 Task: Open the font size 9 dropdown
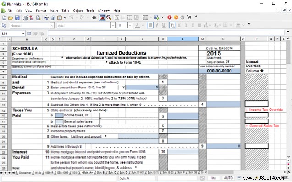(x=130, y=26)
